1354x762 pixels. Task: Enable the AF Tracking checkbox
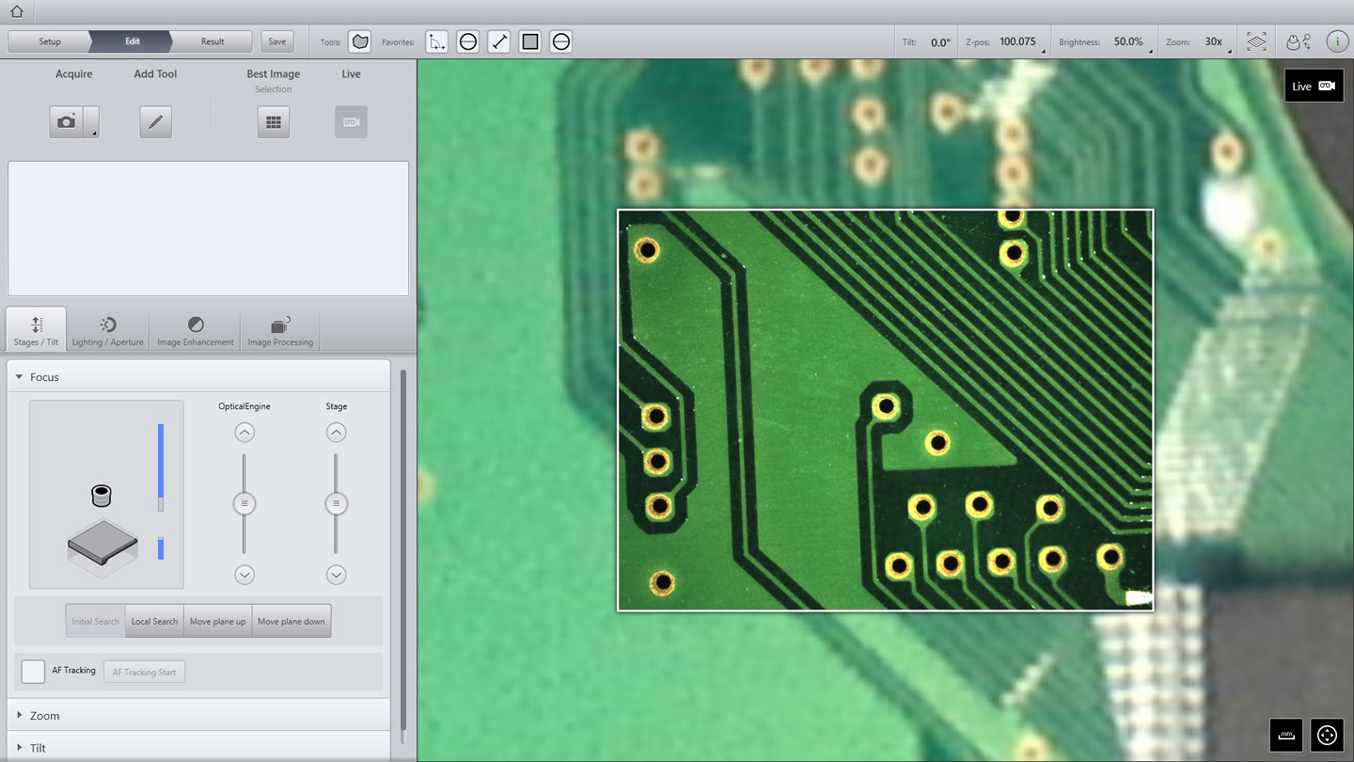tap(33, 671)
